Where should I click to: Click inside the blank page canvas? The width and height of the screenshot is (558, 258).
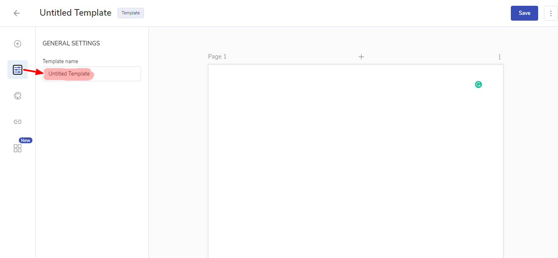point(355,165)
